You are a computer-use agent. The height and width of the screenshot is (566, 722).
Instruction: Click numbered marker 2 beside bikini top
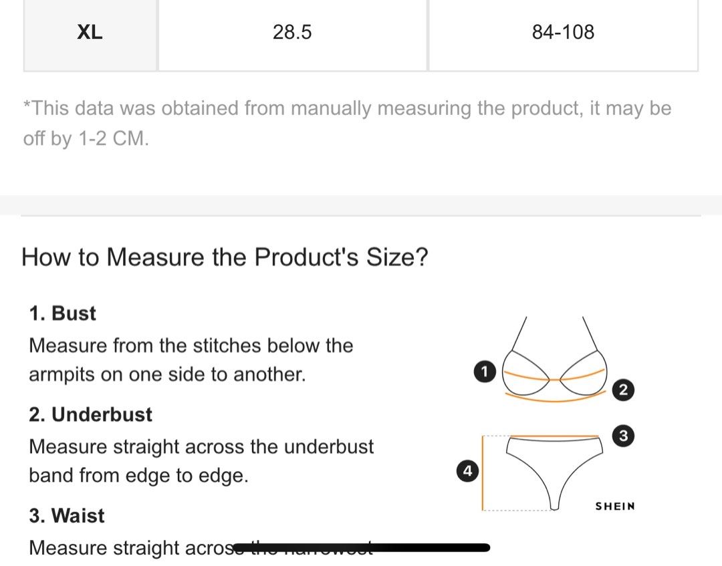point(623,390)
